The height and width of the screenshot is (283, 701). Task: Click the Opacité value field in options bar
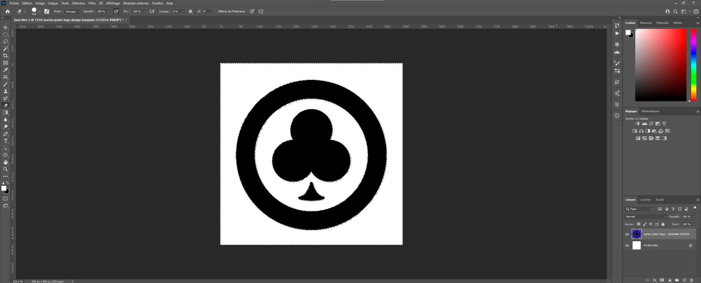coord(101,11)
